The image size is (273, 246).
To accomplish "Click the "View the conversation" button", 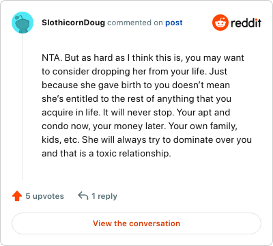I will (136, 223).
